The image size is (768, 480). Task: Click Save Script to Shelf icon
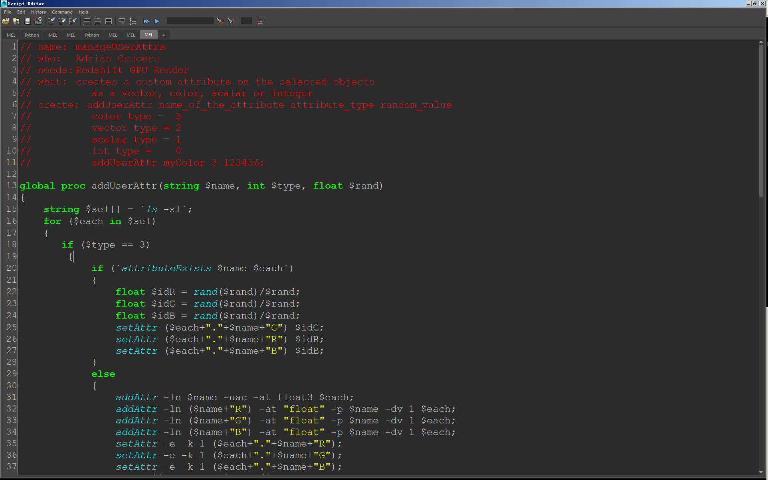[38, 21]
